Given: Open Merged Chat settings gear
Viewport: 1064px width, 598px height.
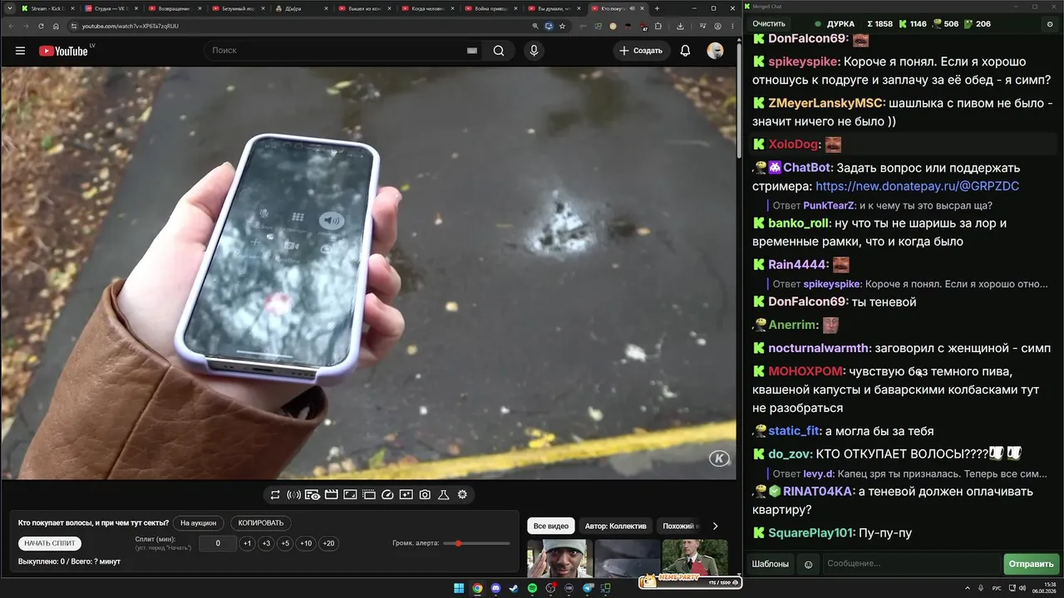Looking at the screenshot, I should 1049,24.
